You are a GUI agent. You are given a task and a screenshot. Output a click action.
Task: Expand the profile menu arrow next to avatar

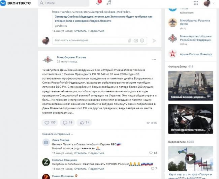point(213,3)
